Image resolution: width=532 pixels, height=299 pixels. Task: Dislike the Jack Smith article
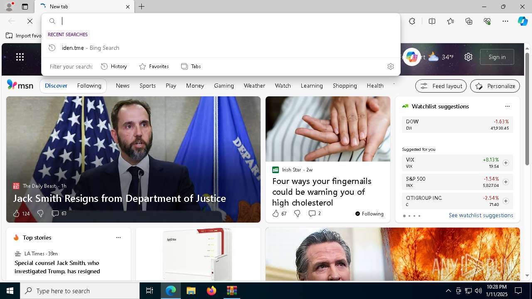point(40,213)
